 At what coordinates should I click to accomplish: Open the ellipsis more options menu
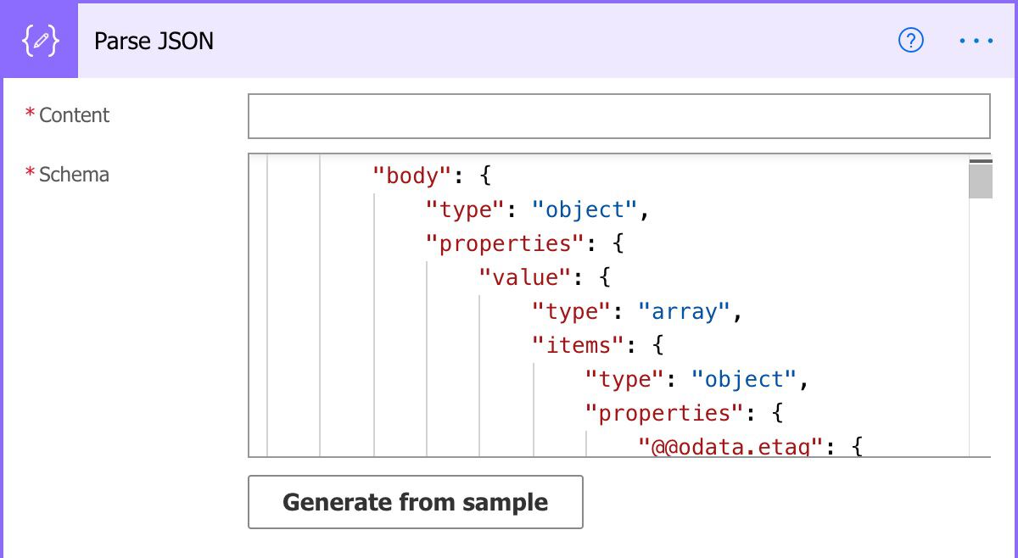[x=976, y=41]
